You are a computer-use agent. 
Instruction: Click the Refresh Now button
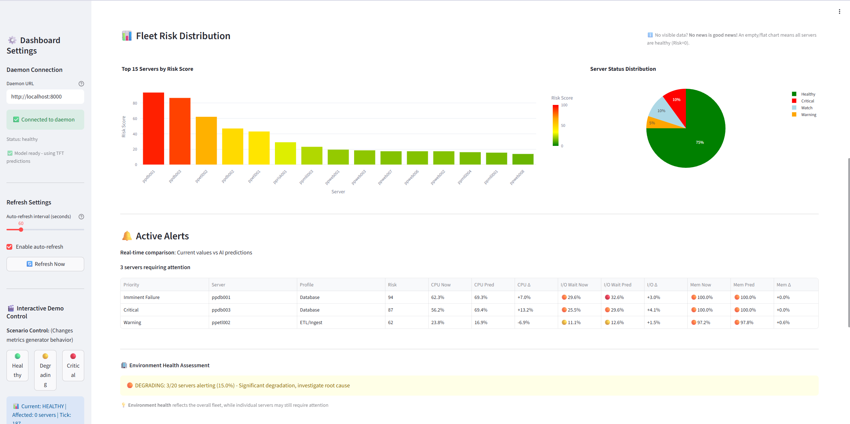[x=45, y=264]
